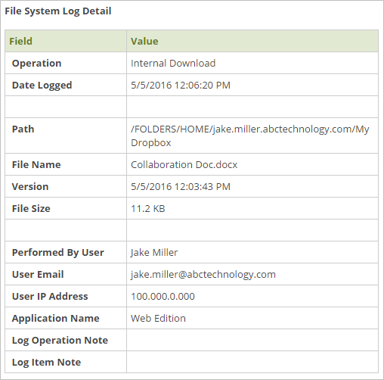Image resolution: width=384 pixels, height=380 pixels.
Task: Select the Field column header
Action: (20, 41)
